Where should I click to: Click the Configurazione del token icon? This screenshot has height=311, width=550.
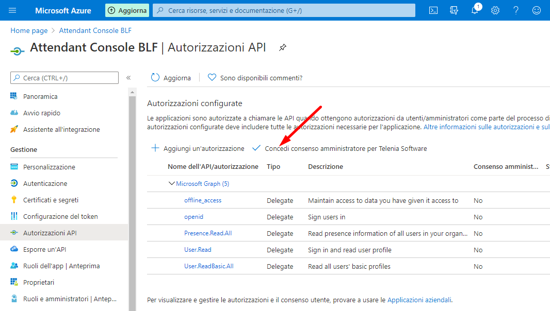click(x=14, y=216)
